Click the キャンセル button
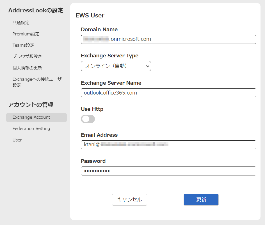The width and height of the screenshot is (265, 225). 129,200
